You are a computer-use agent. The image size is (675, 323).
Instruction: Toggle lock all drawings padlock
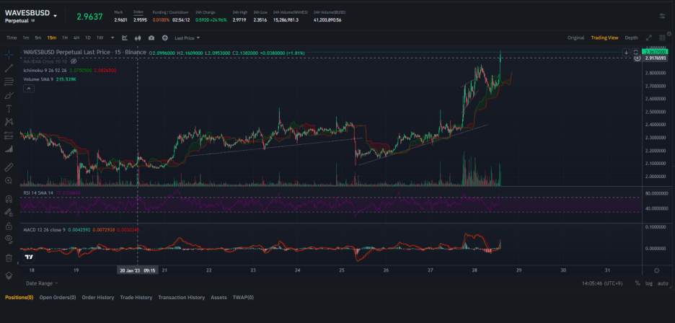coord(9,226)
